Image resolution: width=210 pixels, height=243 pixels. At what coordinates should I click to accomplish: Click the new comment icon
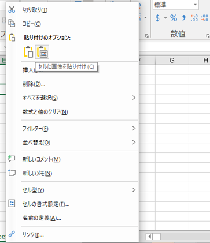tap(12, 159)
